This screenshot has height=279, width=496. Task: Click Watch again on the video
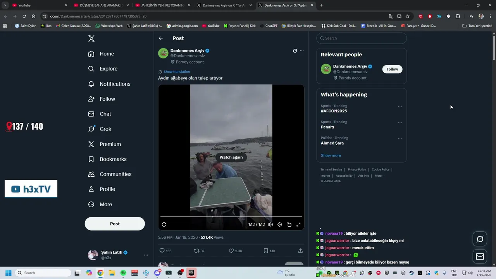[231, 157]
